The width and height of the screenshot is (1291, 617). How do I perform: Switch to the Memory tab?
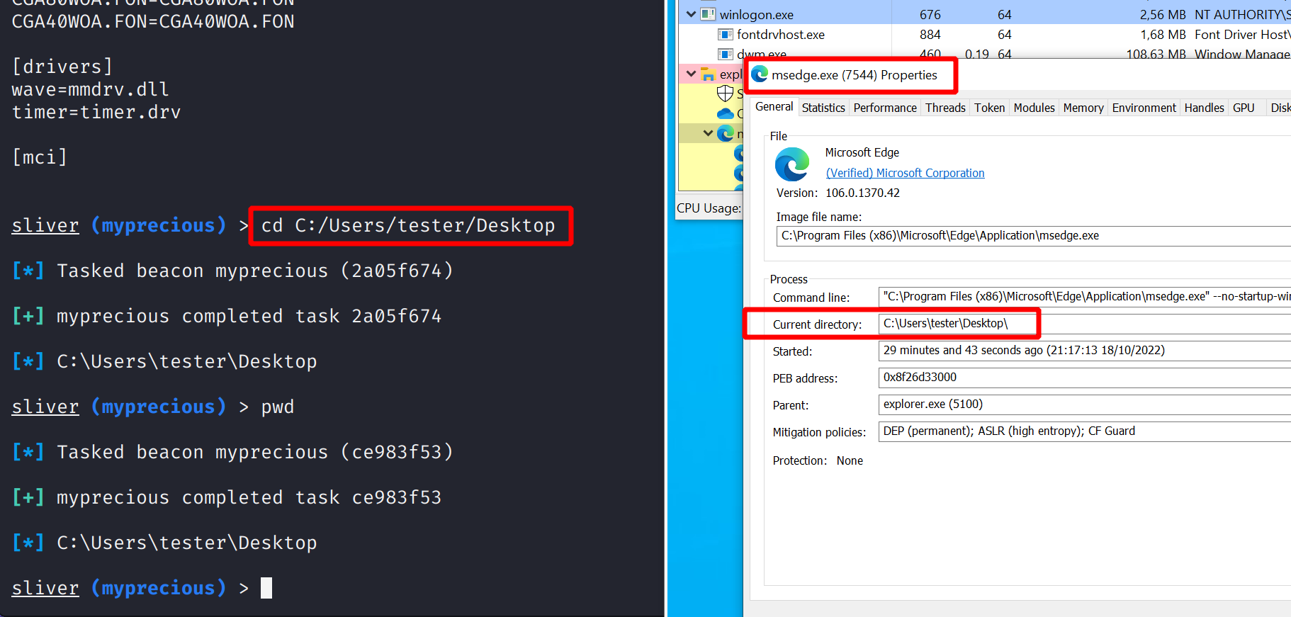[x=1083, y=108]
